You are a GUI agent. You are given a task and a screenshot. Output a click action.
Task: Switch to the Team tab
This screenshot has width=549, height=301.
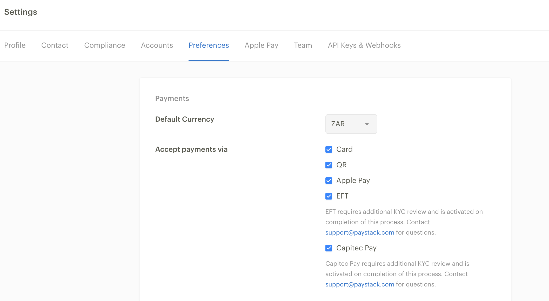(x=303, y=45)
